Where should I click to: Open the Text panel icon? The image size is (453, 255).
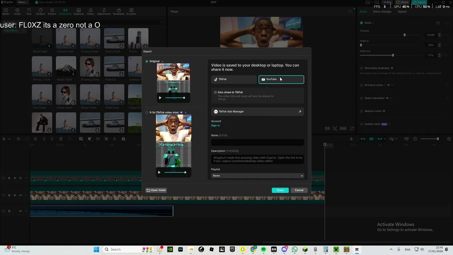coord(29,12)
